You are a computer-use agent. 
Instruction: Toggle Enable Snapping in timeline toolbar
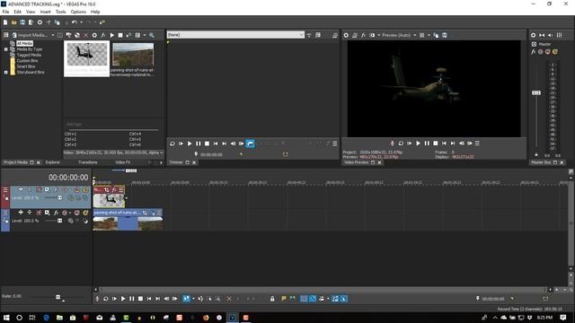[304, 299]
